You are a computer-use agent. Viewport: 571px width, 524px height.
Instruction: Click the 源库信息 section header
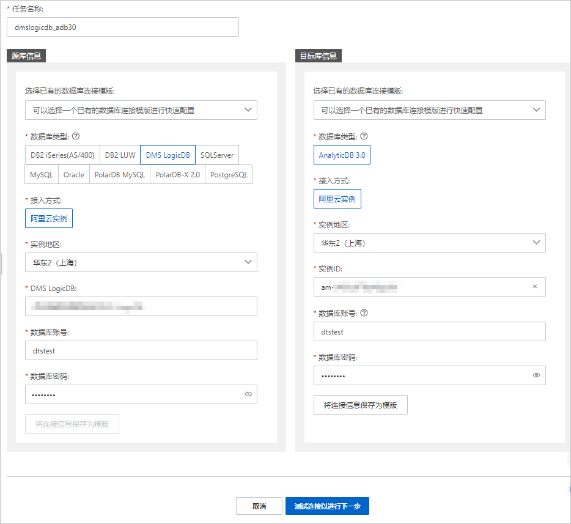click(26, 56)
